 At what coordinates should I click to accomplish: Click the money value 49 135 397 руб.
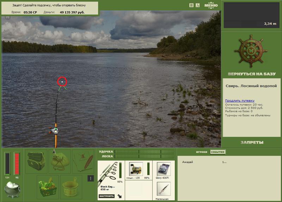72,12
